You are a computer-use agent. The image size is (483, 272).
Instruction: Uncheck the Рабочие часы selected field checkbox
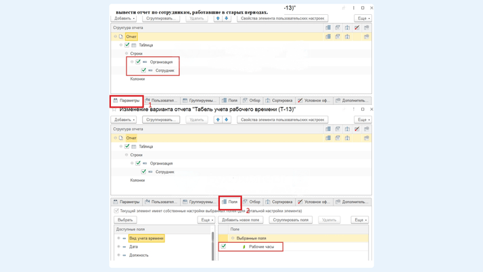(x=224, y=246)
